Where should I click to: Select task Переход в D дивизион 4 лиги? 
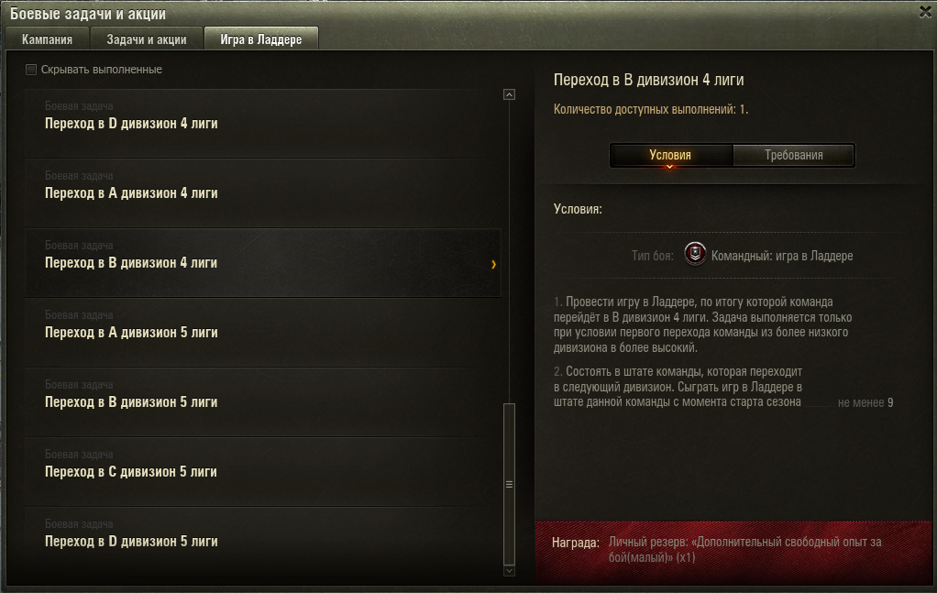pyautogui.click(x=263, y=124)
